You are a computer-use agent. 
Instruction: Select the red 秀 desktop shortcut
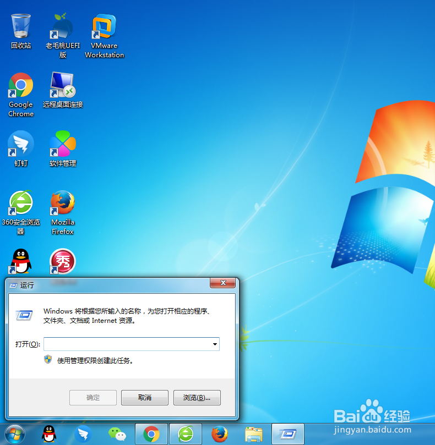63,261
